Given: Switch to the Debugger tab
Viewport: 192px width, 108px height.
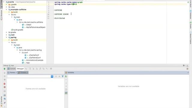Looking at the screenshot, I should click(x=20, y=69).
